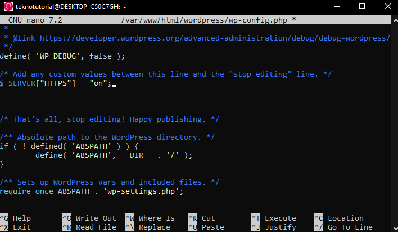This screenshot has width=398, height=232.
Task: Click ^O Write Out shortcut
Action: pyautogui.click(x=89, y=218)
